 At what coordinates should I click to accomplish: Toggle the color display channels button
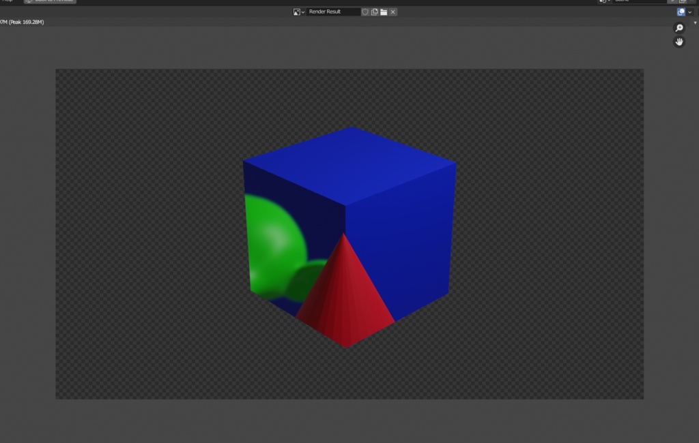681,12
